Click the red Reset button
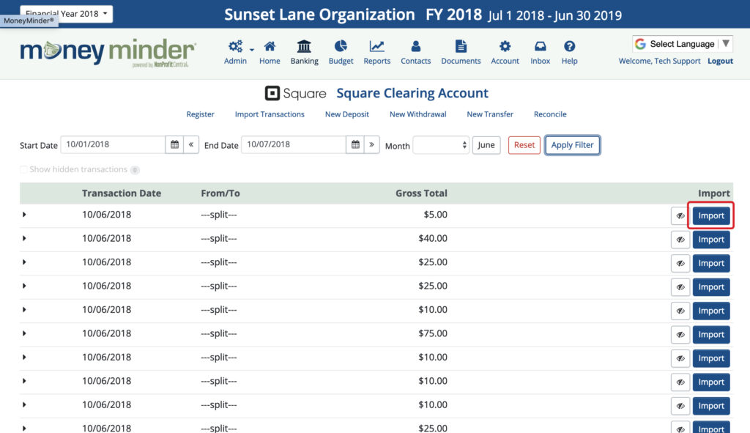Viewport: 750px width, 433px height. (x=524, y=145)
